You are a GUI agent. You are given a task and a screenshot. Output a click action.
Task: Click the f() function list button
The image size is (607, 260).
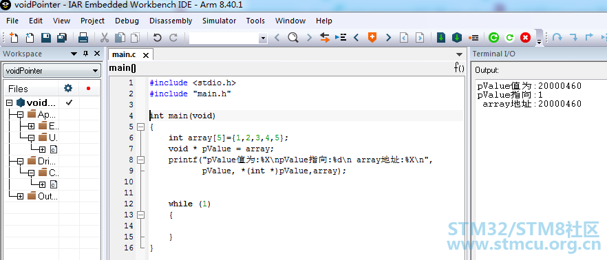[x=459, y=68]
